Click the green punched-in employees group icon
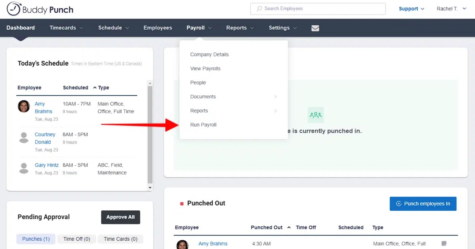The width and height of the screenshot is (475, 249). [x=315, y=115]
